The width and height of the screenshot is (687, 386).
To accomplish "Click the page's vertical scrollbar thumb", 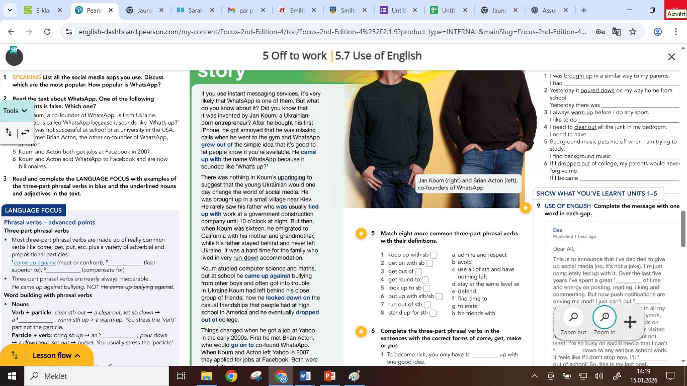I will (x=683, y=229).
